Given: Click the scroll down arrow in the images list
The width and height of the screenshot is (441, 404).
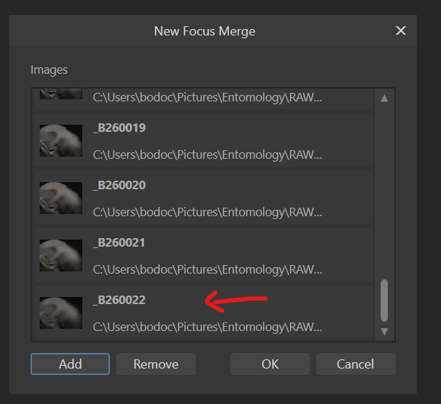Looking at the screenshot, I should click(384, 332).
